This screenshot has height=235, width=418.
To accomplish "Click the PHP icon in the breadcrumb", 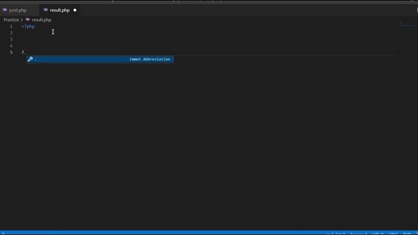I will point(27,20).
